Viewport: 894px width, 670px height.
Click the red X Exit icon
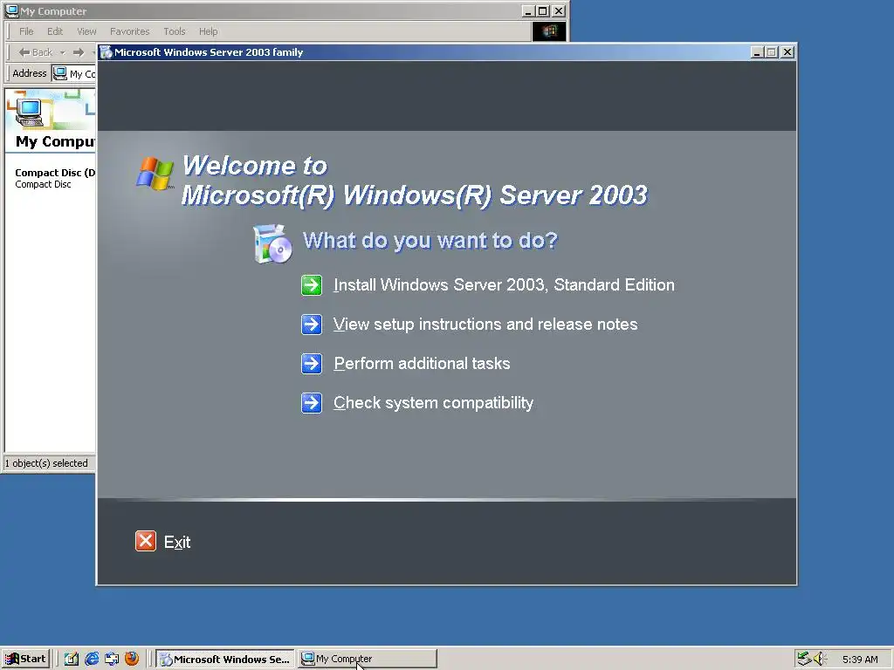coord(146,541)
